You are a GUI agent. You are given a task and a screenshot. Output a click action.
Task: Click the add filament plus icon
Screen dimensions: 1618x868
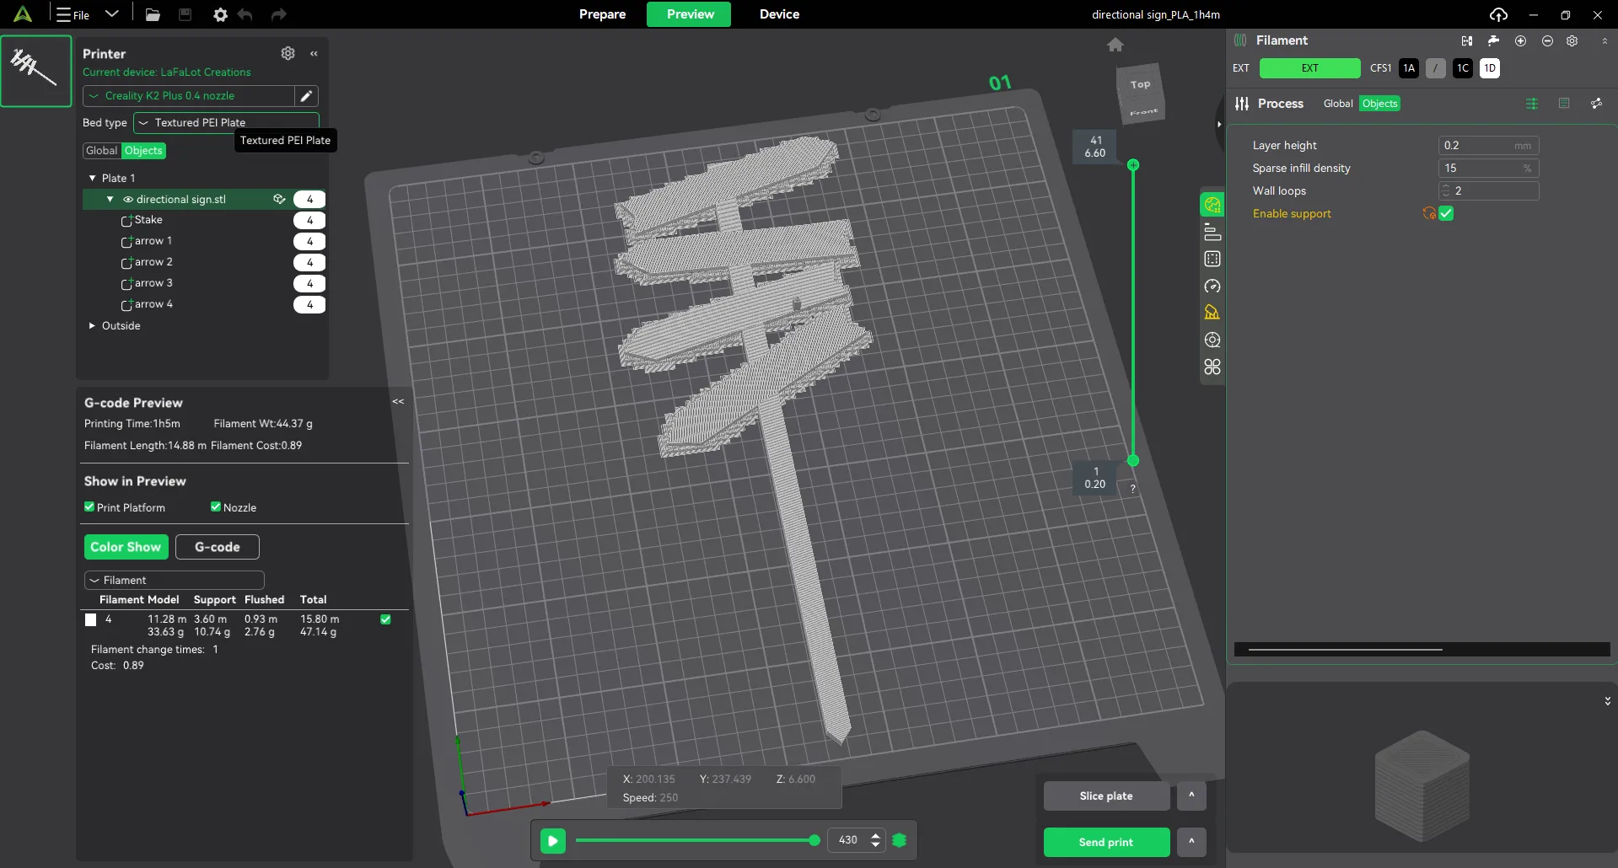coord(1520,40)
